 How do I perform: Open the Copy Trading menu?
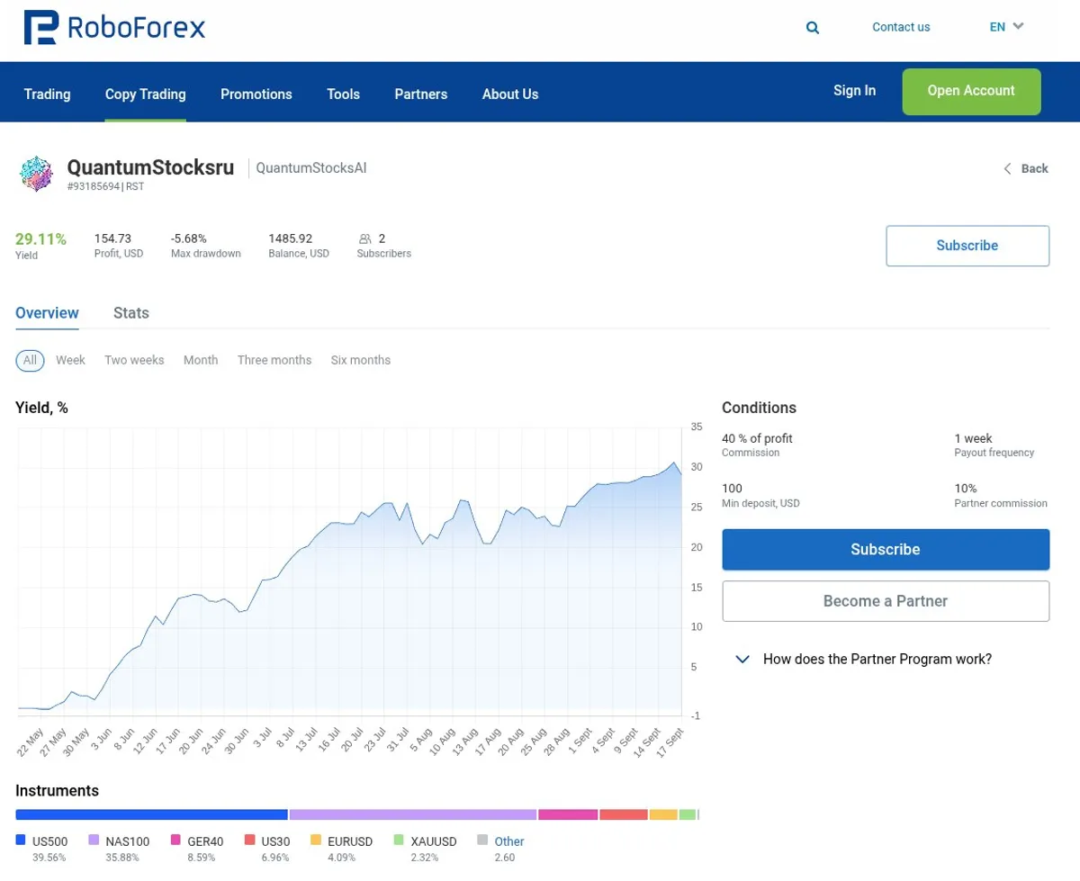145,94
